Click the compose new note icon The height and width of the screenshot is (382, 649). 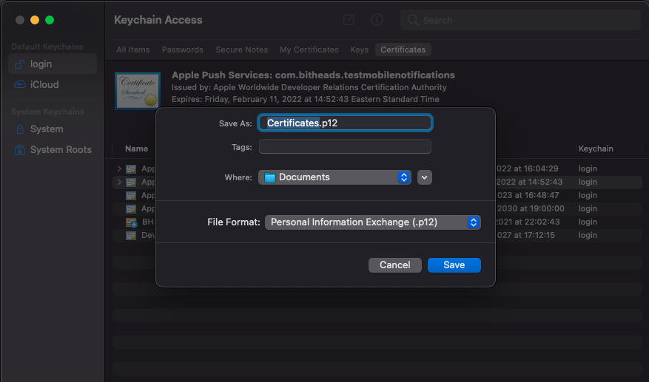[x=349, y=19]
